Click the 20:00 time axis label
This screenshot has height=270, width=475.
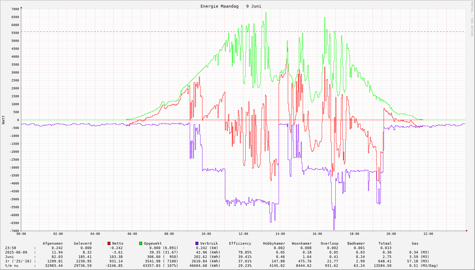point(391,234)
